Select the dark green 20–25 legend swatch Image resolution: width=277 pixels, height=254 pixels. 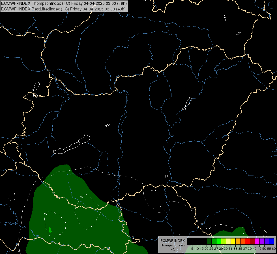(x=209, y=241)
